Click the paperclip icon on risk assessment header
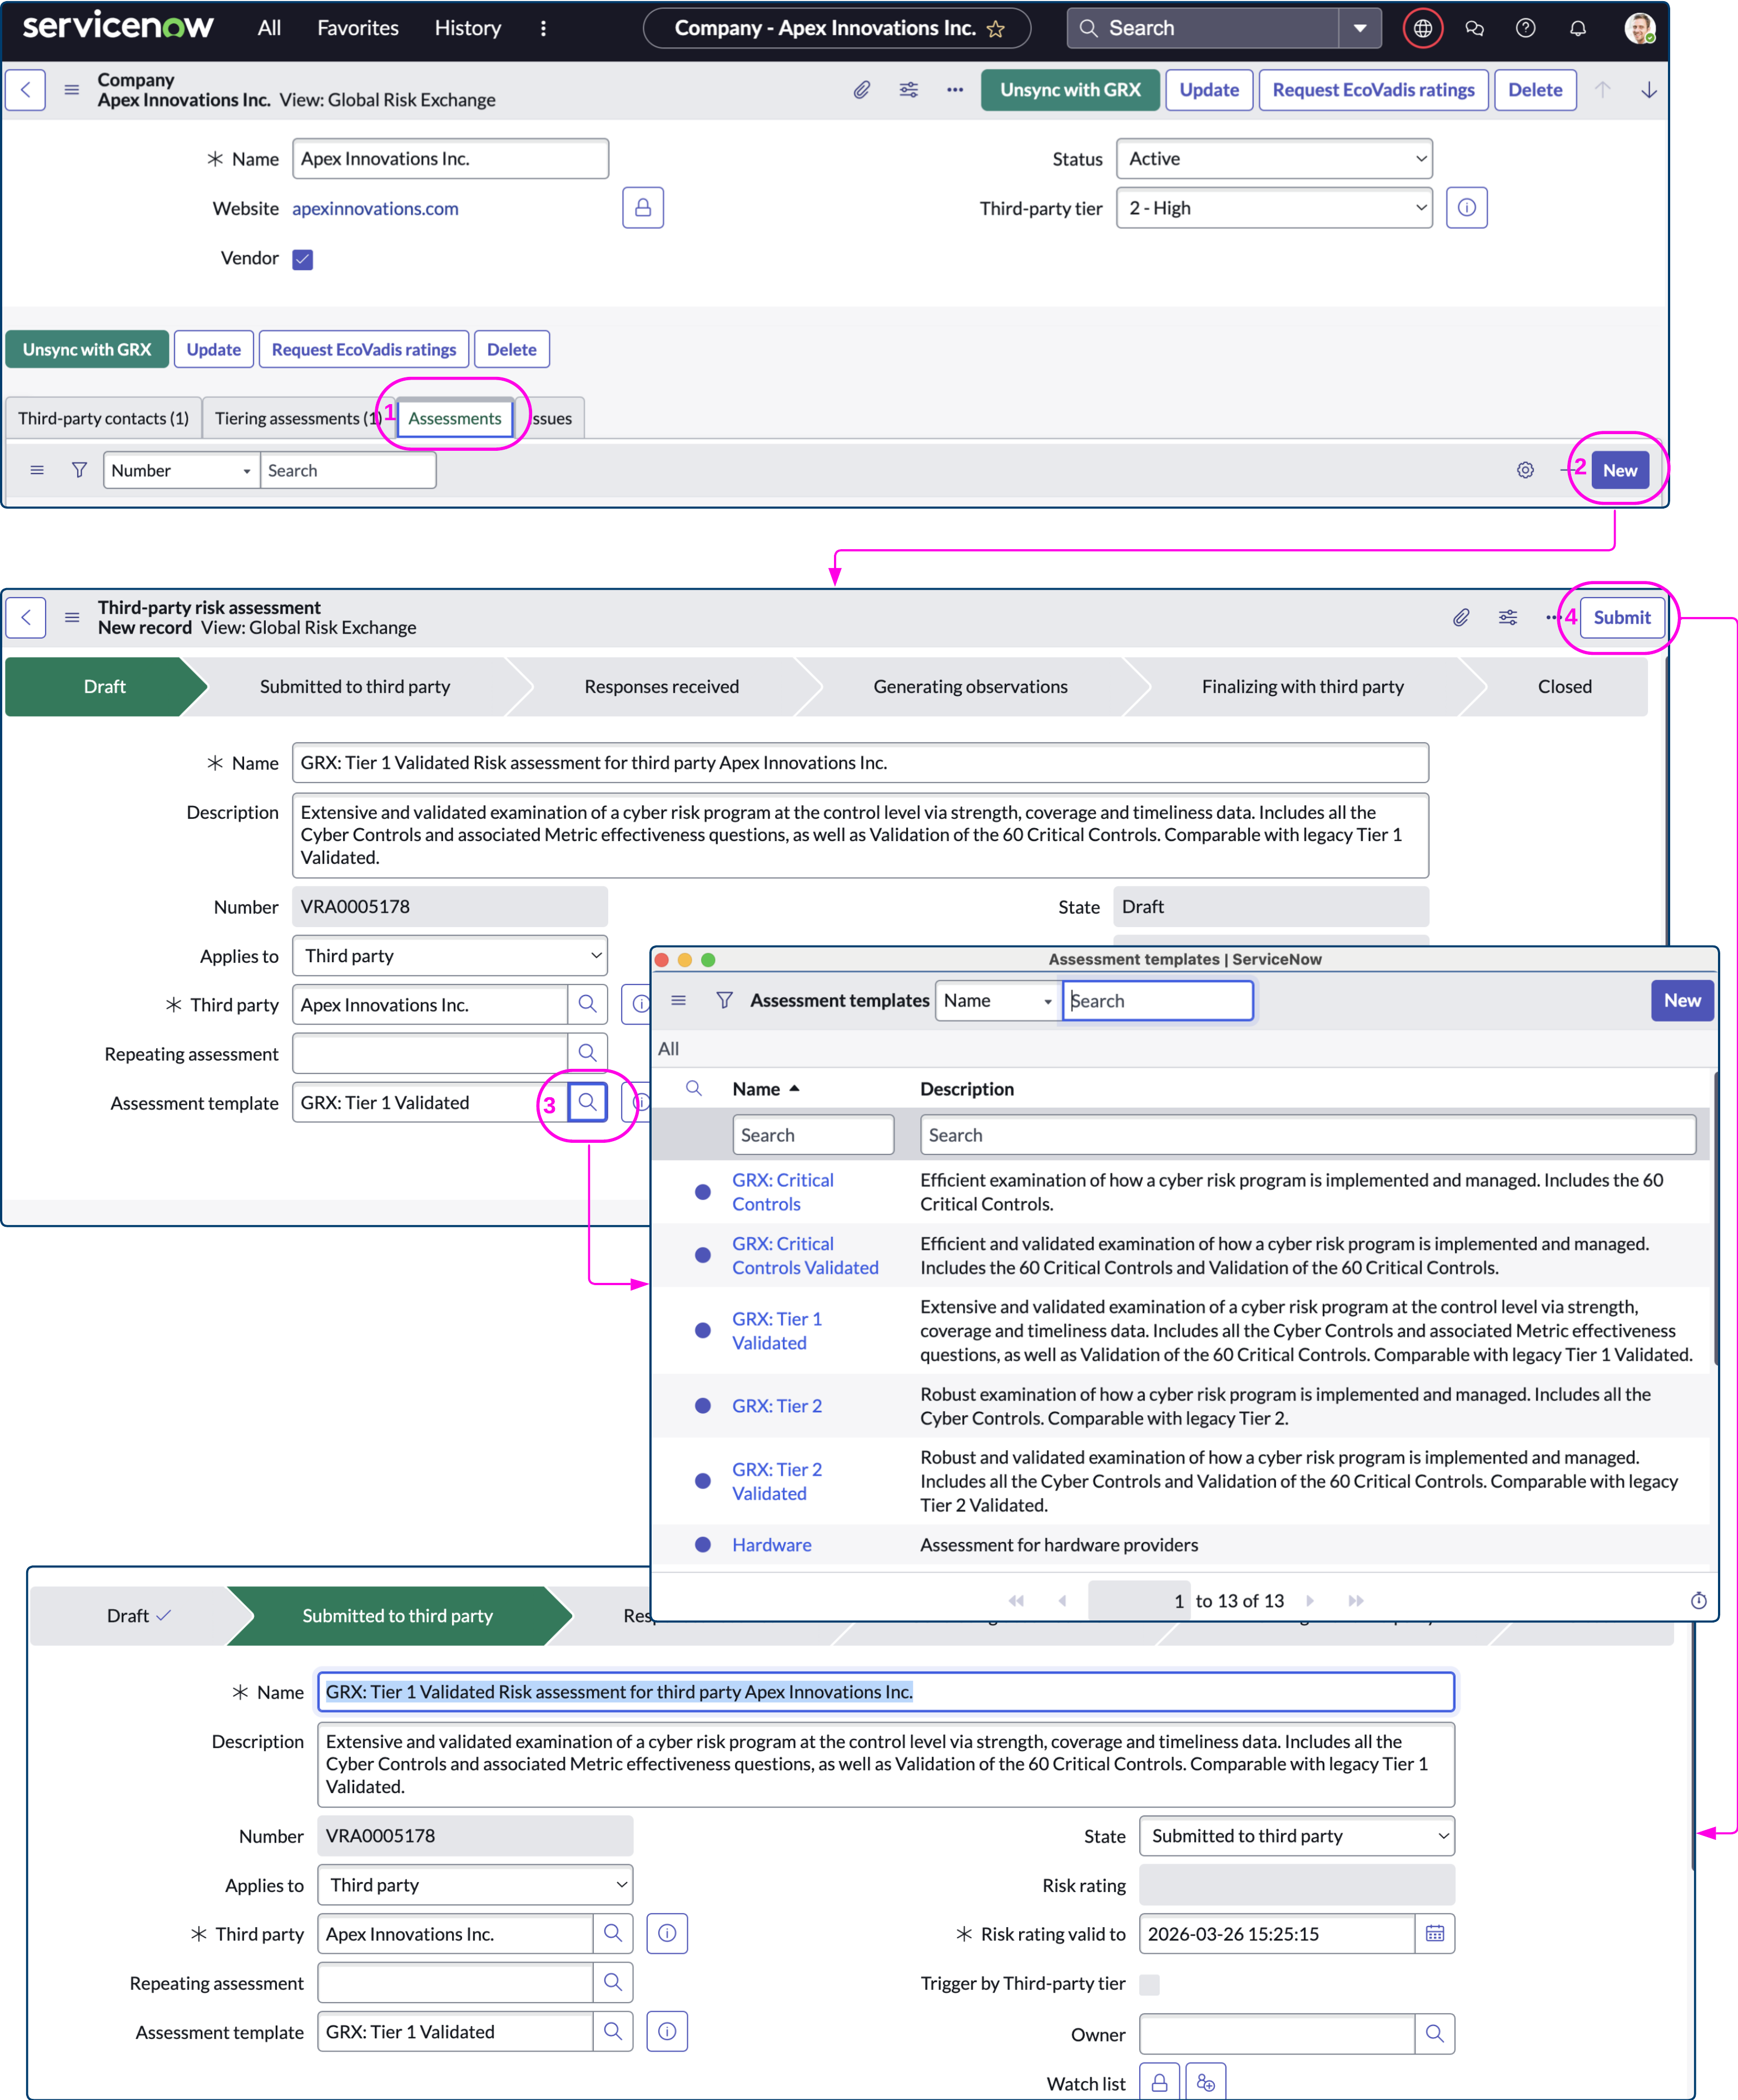The image size is (1738, 2100). pos(1461,617)
